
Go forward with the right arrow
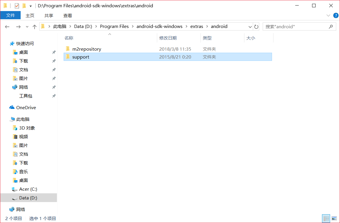click(18, 27)
